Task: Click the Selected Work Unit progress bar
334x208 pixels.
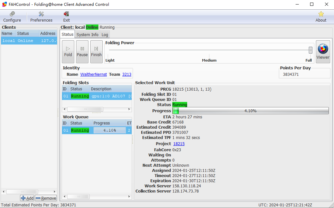Action: 250,111
